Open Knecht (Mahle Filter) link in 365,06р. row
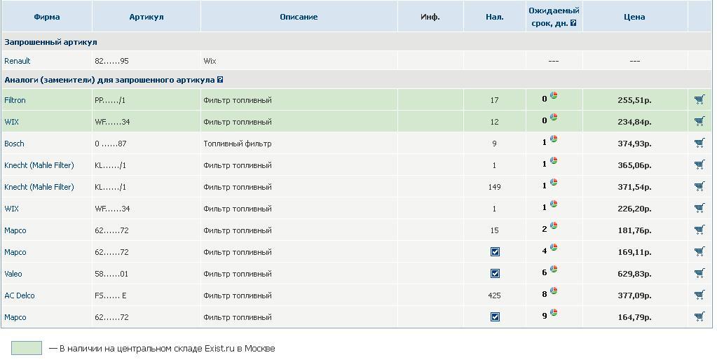Screen dimensions: 717x362 tap(39, 165)
